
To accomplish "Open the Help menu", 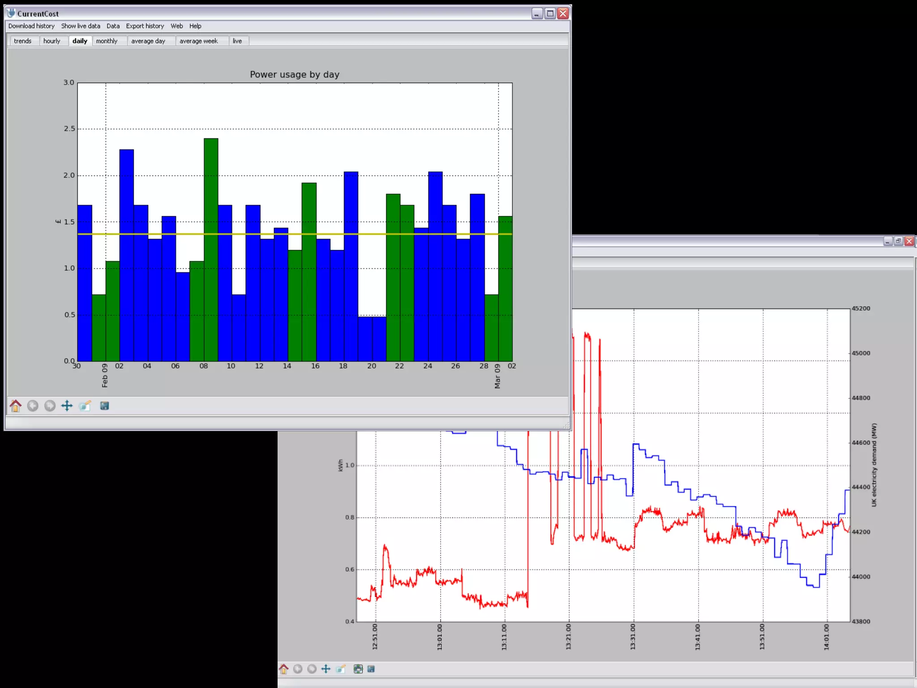I will [195, 26].
